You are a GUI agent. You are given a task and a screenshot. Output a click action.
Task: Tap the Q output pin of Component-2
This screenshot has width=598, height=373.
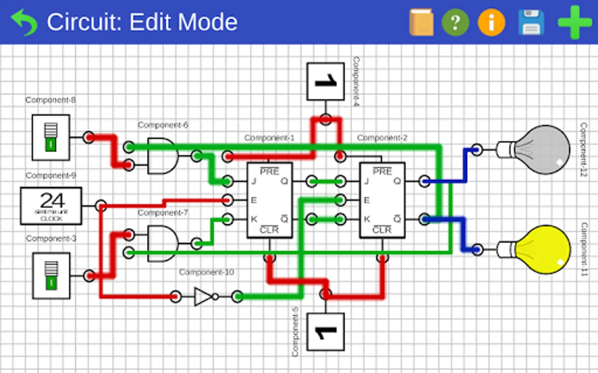[424, 181]
